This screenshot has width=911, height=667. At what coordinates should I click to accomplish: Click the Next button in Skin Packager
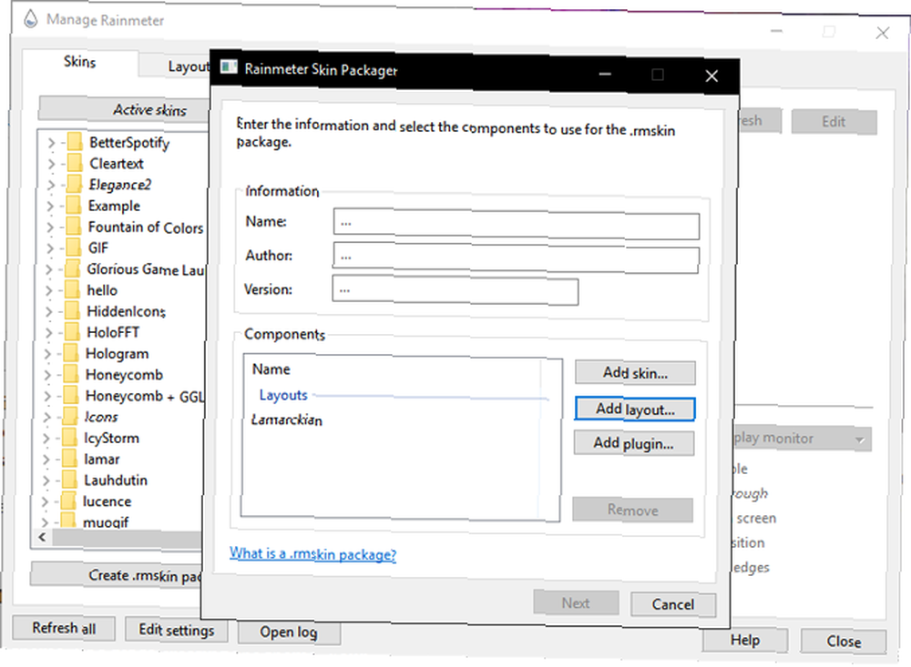(576, 603)
